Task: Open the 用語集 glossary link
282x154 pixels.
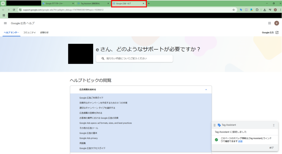Action: pyautogui.click(x=83, y=143)
